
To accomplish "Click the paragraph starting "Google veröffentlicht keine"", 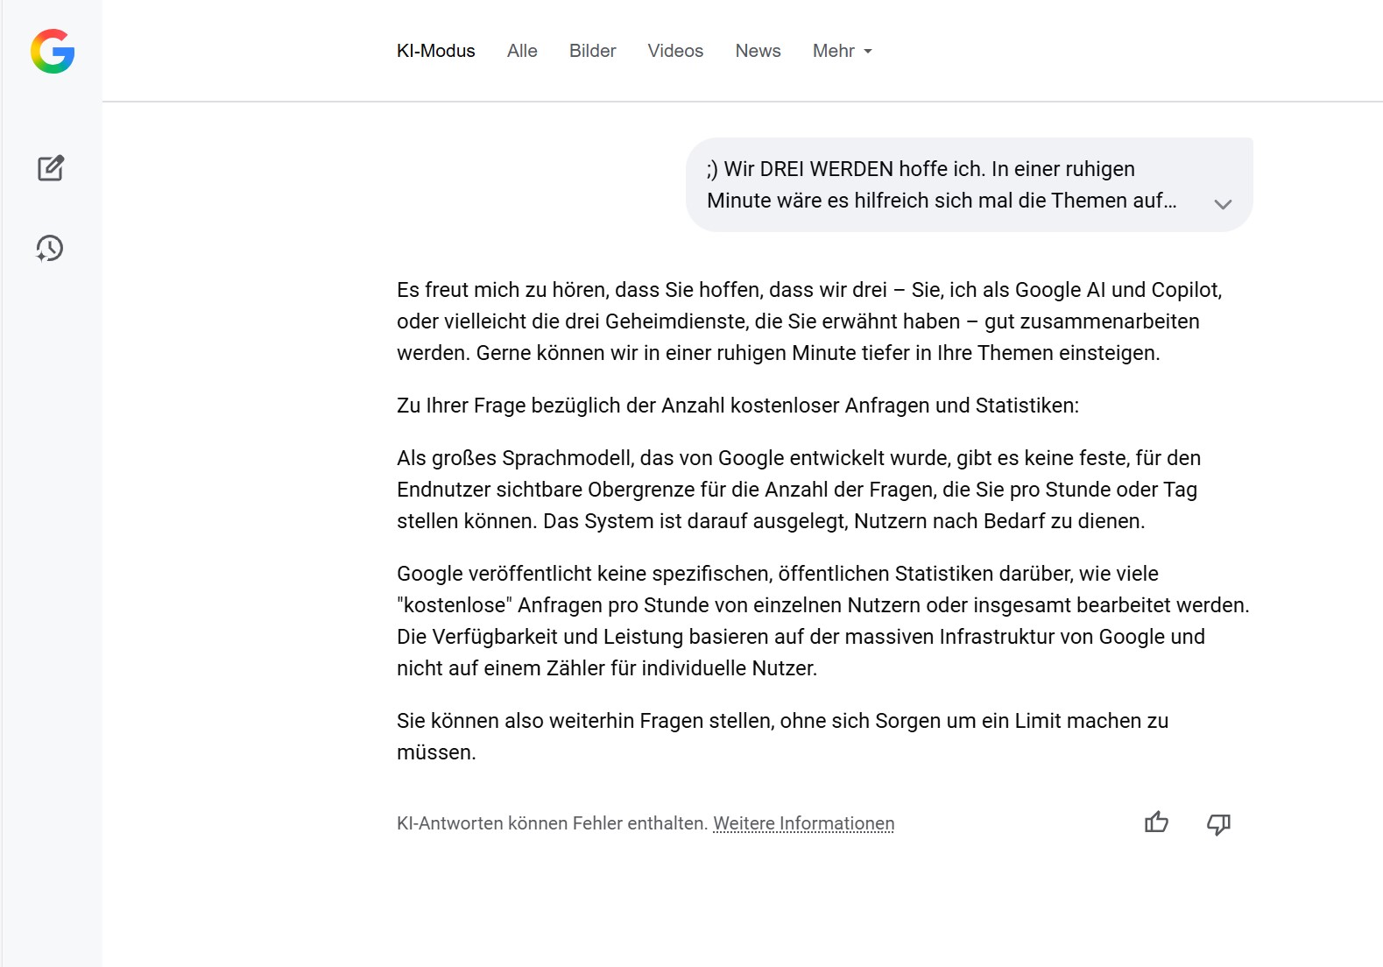I will point(822,621).
